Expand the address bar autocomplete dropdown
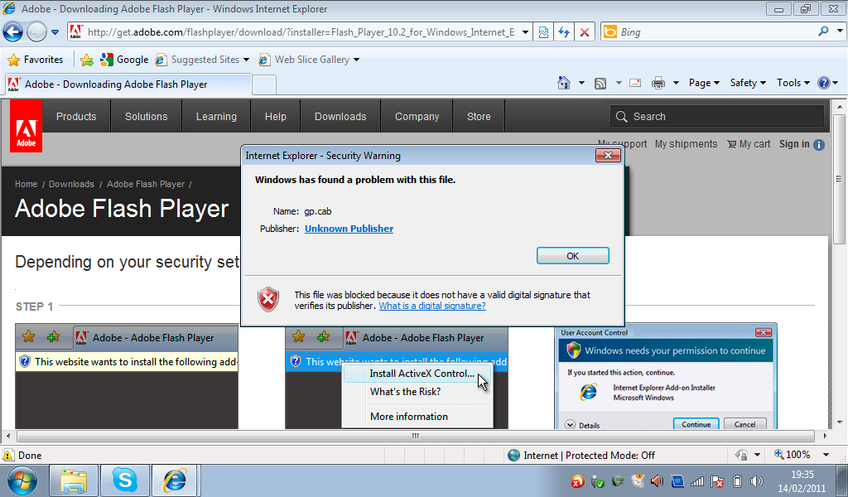The height and width of the screenshot is (497, 848). coord(525,32)
